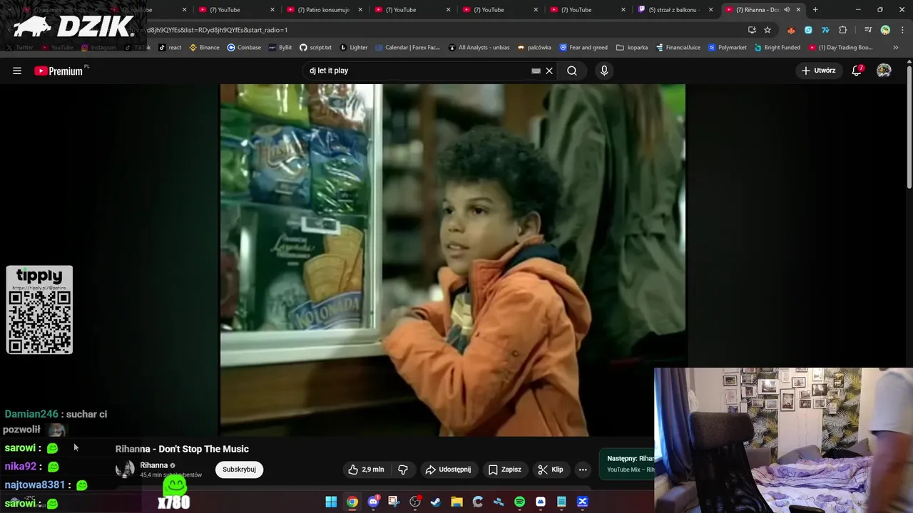Open the YouTube hamburger guide menu
Image resolution: width=913 pixels, height=513 pixels.
pos(17,71)
